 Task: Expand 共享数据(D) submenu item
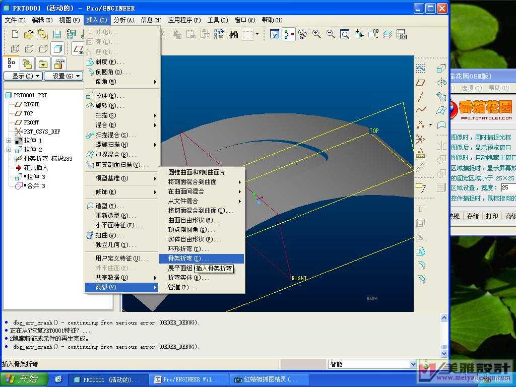click(122, 278)
